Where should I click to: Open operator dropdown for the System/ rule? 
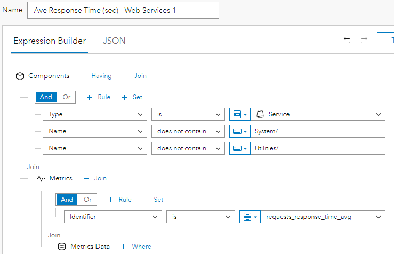[x=188, y=131]
